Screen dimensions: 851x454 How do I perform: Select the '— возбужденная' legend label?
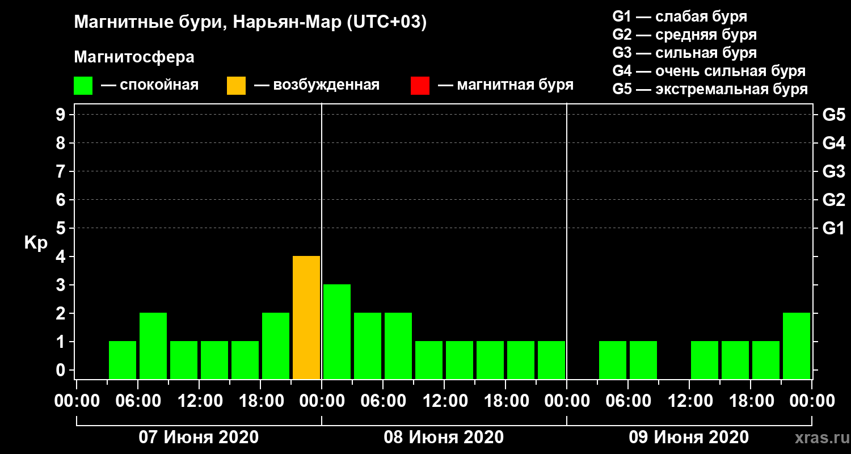pyautogui.click(x=317, y=86)
